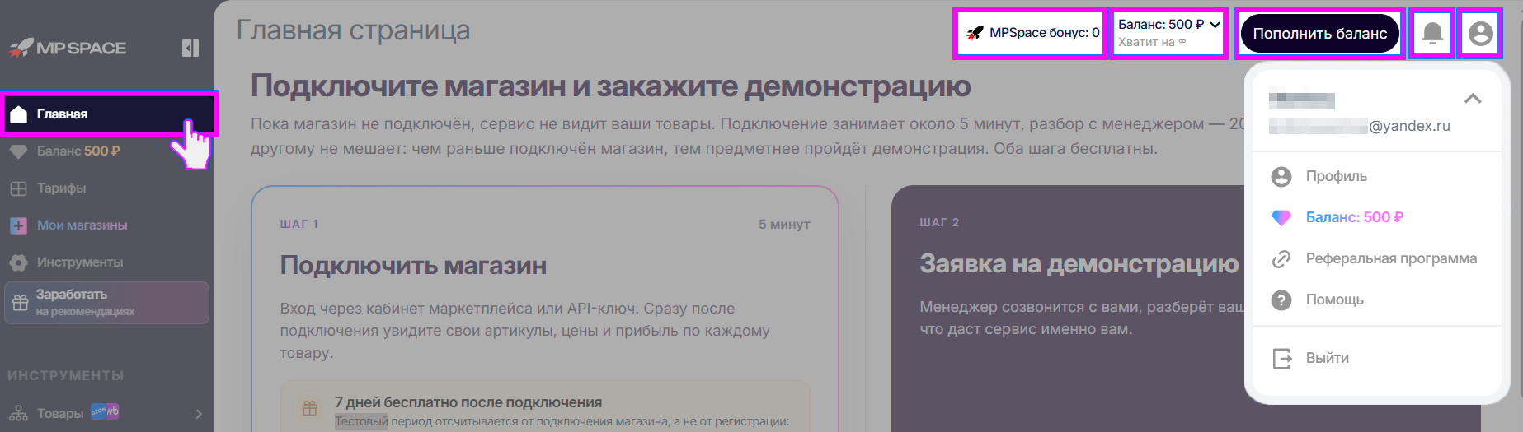Click the 5 минут label in step 1 card
Image resolution: width=1523 pixels, height=432 pixels.
[784, 224]
